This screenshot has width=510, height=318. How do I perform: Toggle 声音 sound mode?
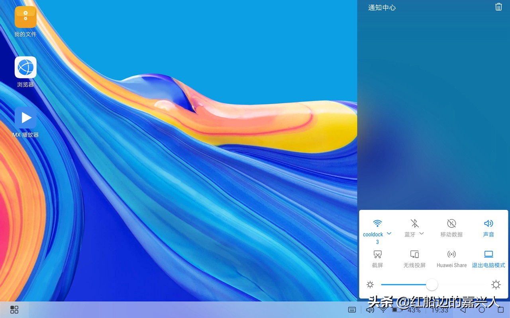point(488,228)
